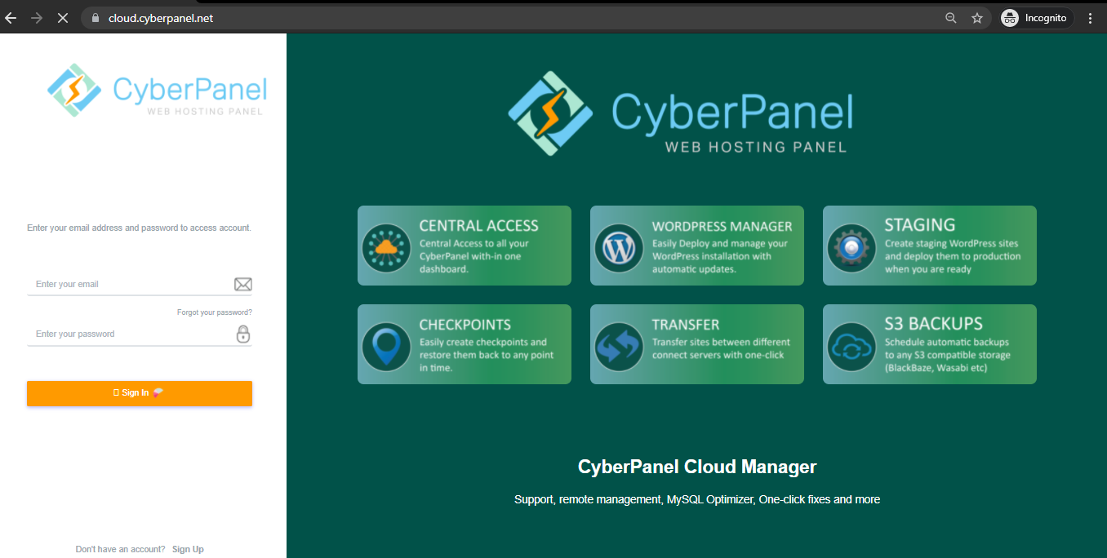Click the Enter your password field
Viewport: 1107px width, 558px height.
[122, 334]
